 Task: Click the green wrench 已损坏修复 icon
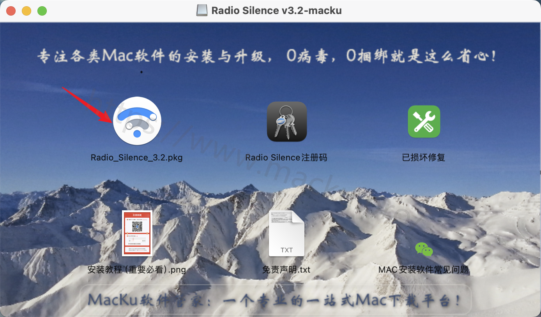(424, 122)
